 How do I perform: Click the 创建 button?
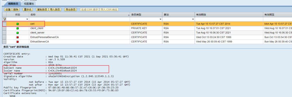click(8, 9)
